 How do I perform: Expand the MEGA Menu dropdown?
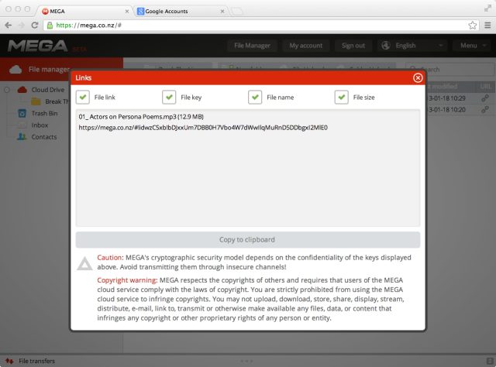473,46
